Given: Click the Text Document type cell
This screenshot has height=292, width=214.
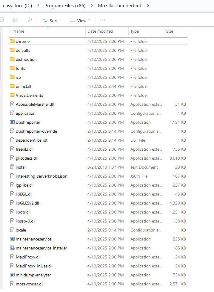Looking at the screenshot, I should [144, 167].
